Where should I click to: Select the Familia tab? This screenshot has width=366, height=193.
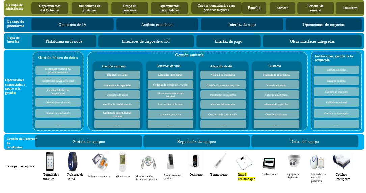point(254,8)
